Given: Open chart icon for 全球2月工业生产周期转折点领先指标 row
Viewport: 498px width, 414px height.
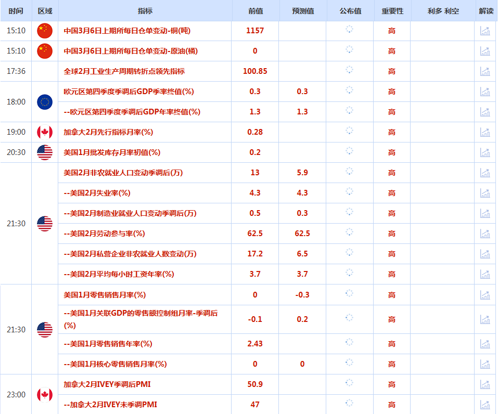Looking at the screenshot, I should [485, 71].
